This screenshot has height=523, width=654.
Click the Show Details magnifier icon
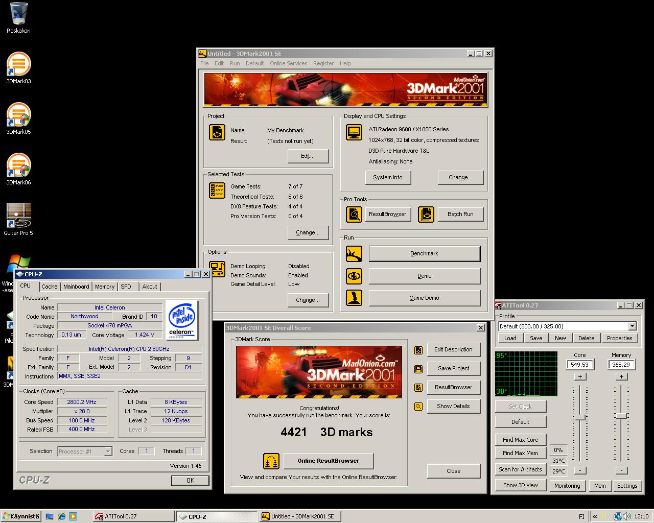418,407
